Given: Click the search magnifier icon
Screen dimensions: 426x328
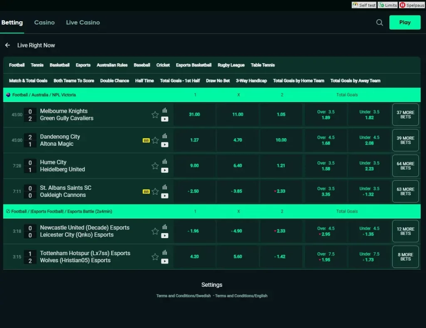Looking at the screenshot, I should pyautogui.click(x=379, y=22).
